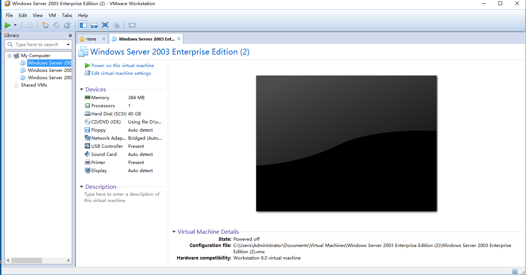
Task: Switch to the Home tab
Action: point(91,39)
